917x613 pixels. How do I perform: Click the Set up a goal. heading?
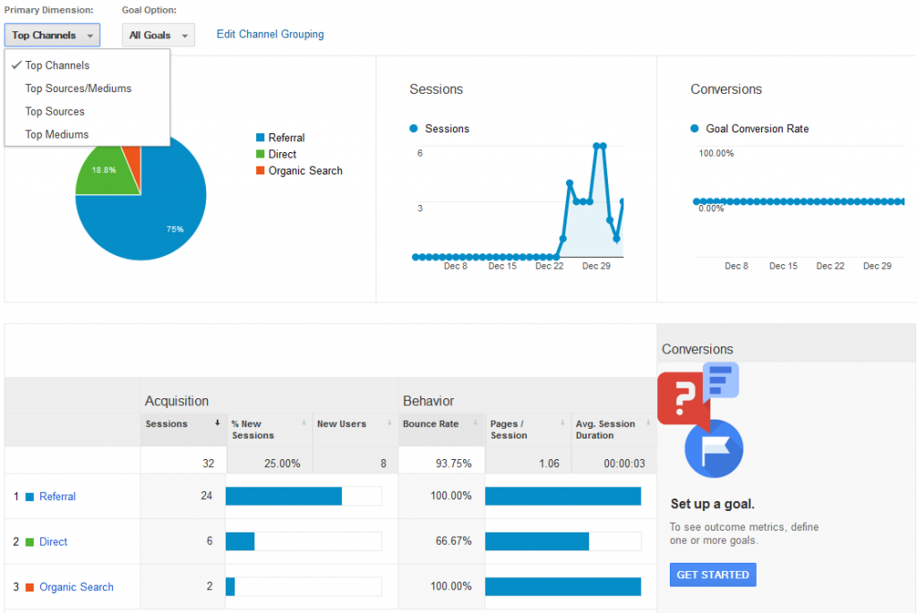click(712, 504)
